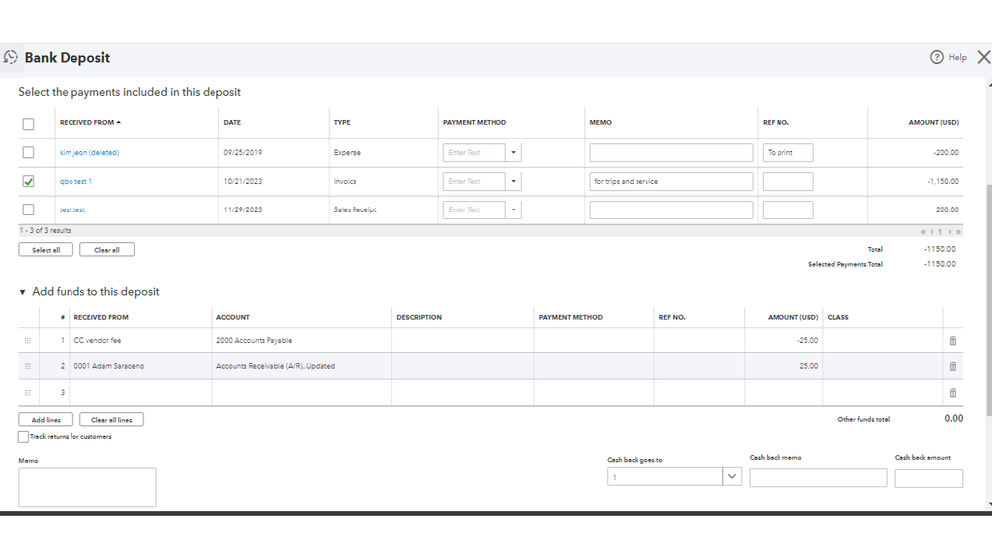Screen dimensions: 992x558
Task: Click the Bank Deposit history clock icon
Action: click(x=11, y=58)
